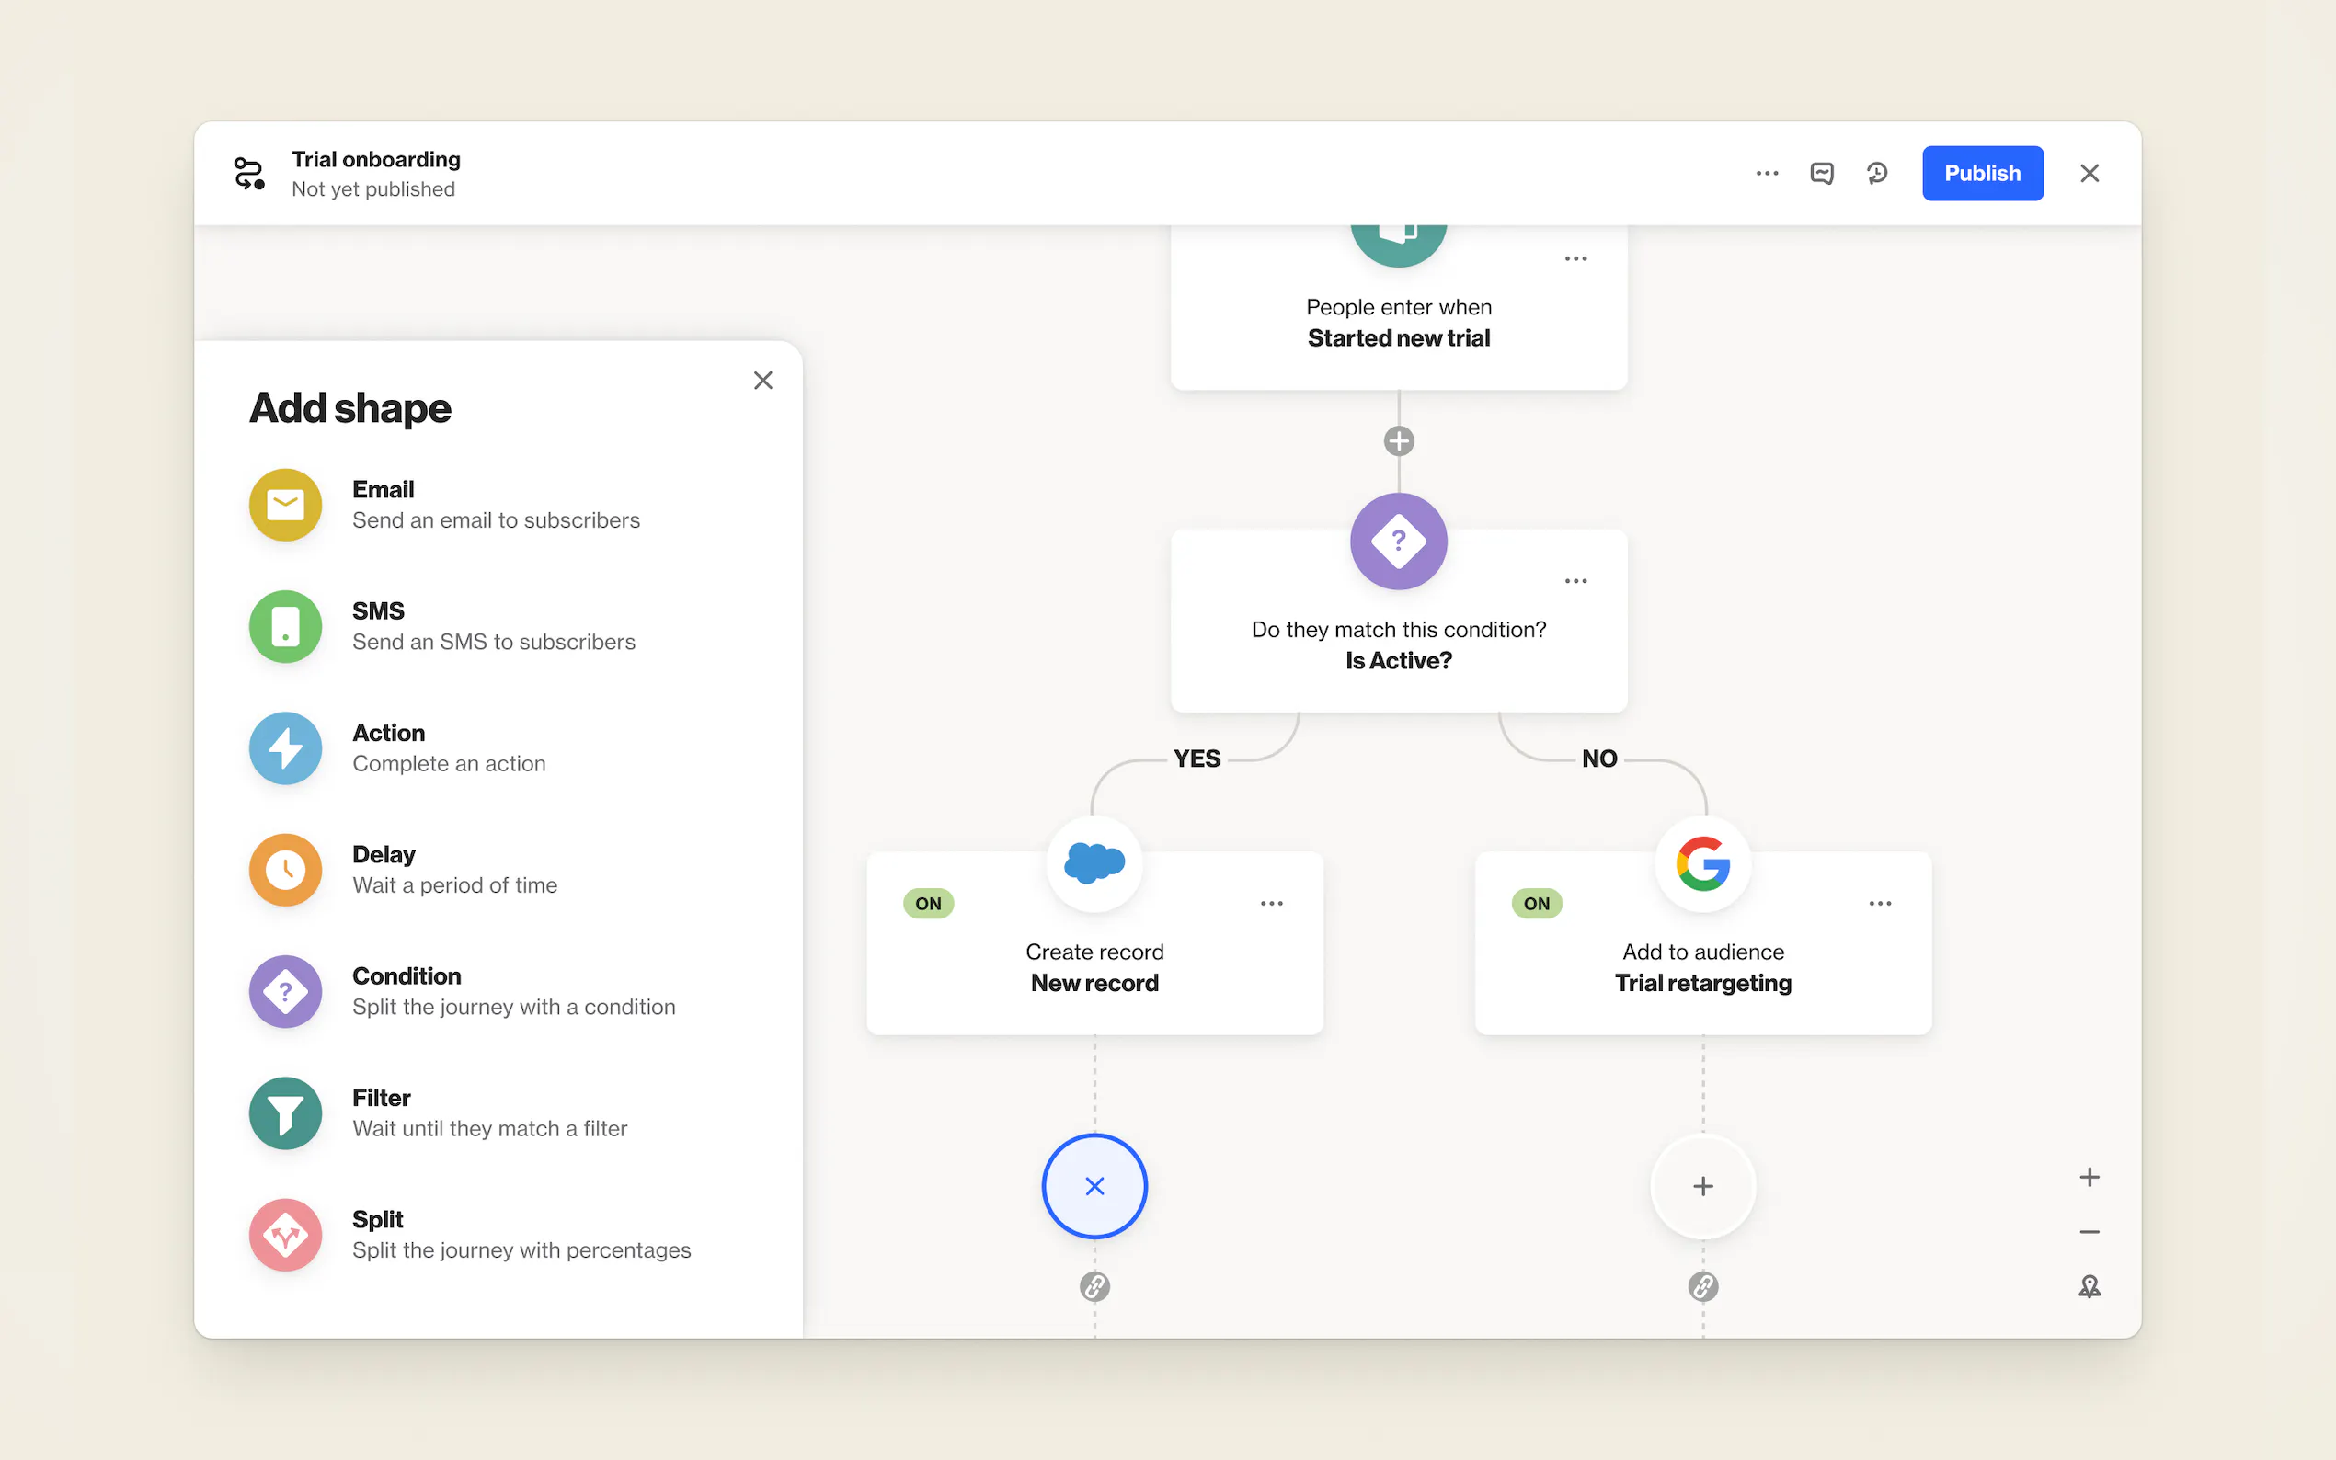Select the Email shape icon

(285, 505)
